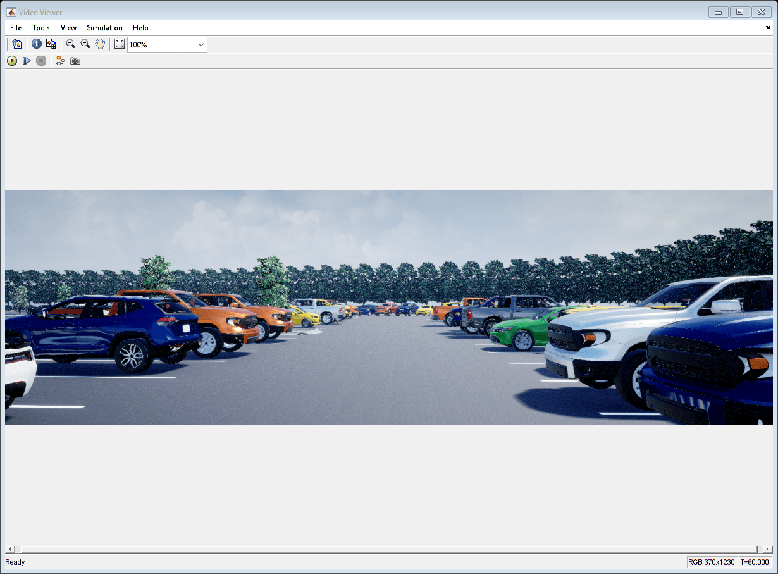Click the T=60.000 time status
This screenshot has width=778, height=574.
(755, 562)
